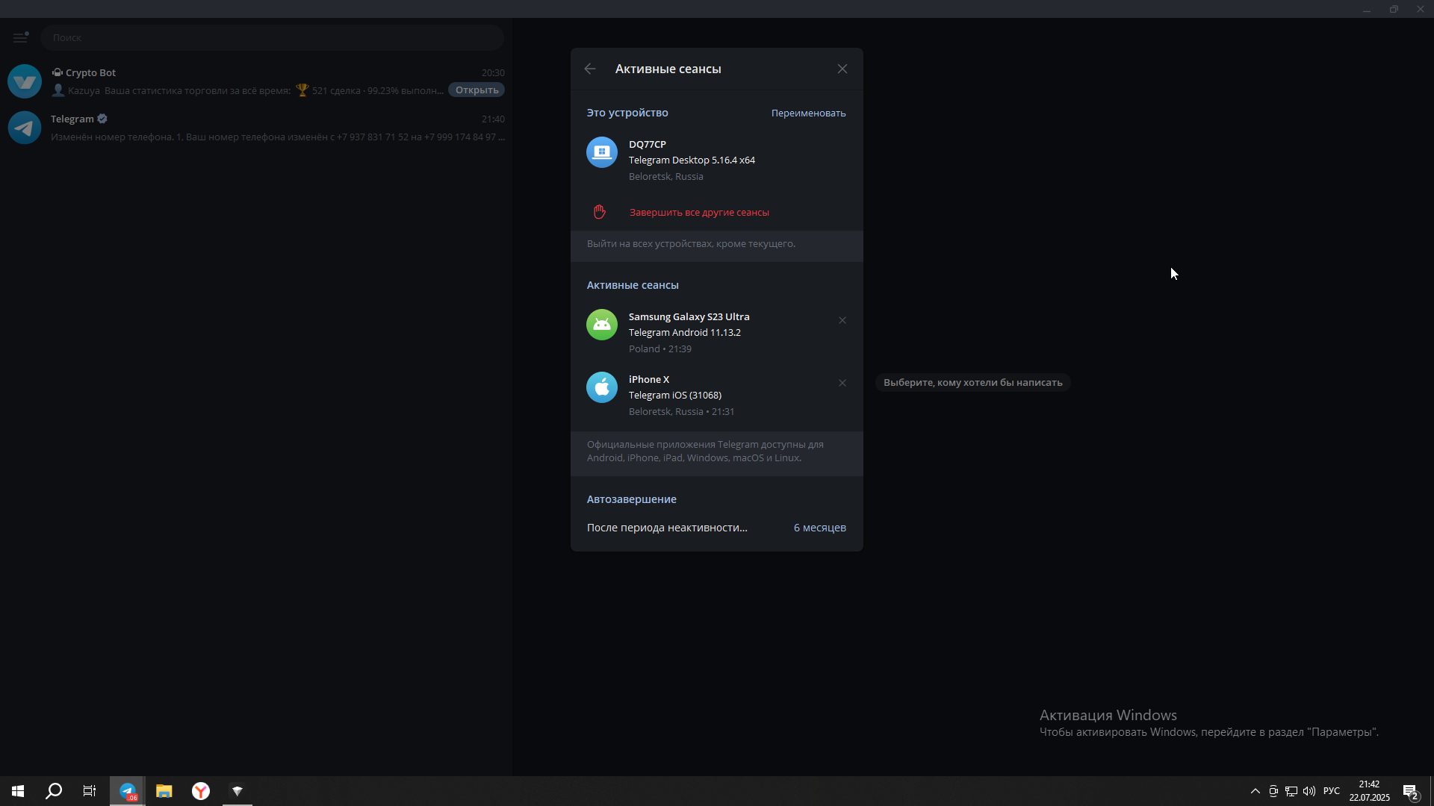Select the DQ77CP desktop device icon
The height and width of the screenshot is (806, 1434).
pos(602,152)
